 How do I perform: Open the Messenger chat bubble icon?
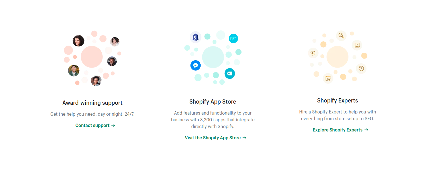click(196, 65)
